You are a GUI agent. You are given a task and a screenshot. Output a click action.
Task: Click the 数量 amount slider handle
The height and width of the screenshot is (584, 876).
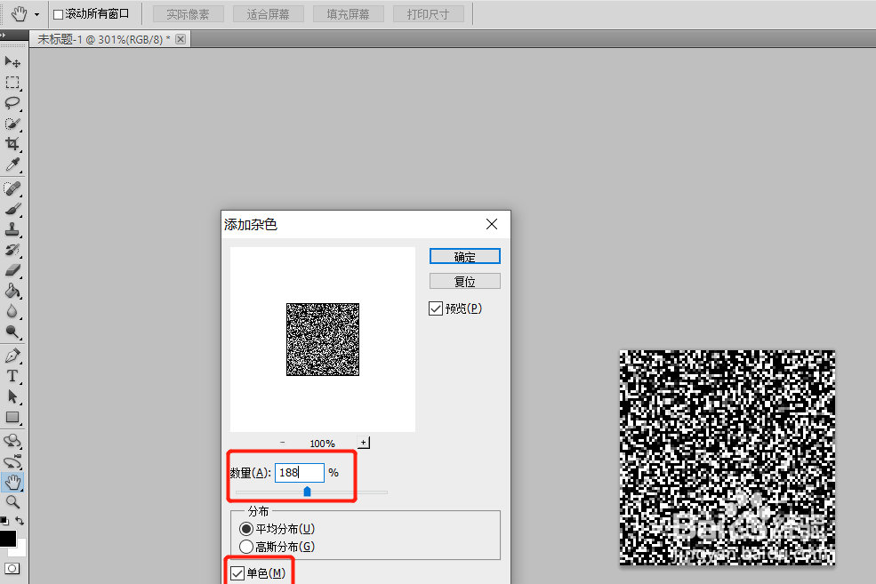(307, 492)
